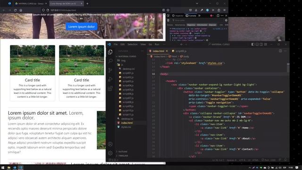The height and width of the screenshot is (170, 302).
Task: Open the Extensions view in VS Code
Action: click(110, 88)
